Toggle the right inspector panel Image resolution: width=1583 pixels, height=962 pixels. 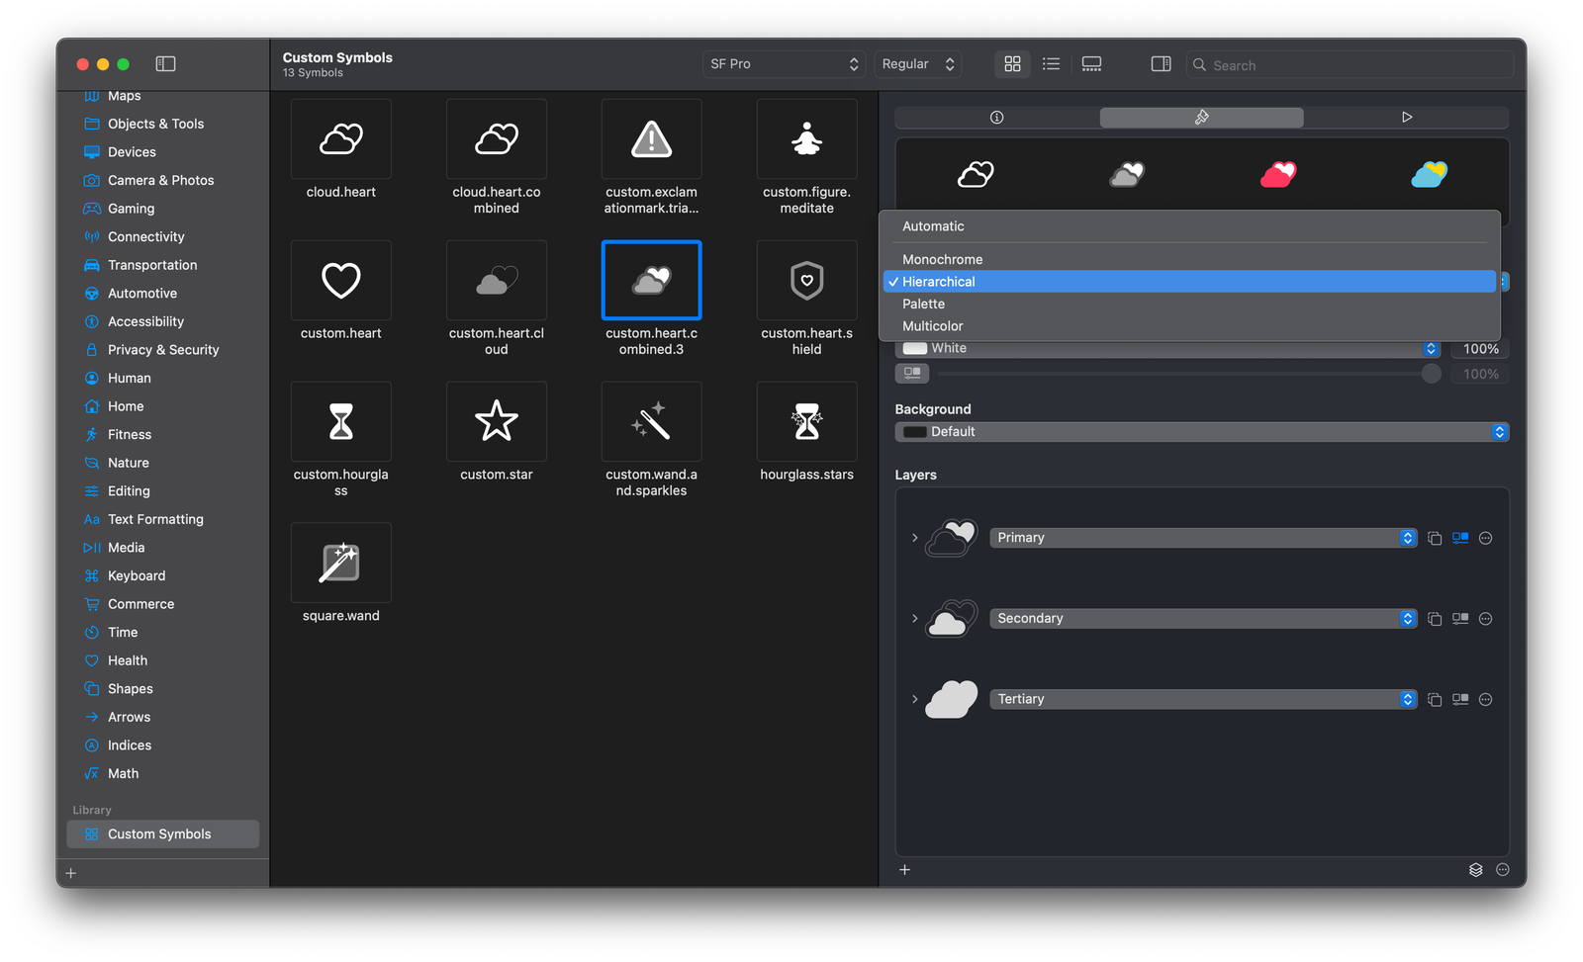coord(1160,63)
